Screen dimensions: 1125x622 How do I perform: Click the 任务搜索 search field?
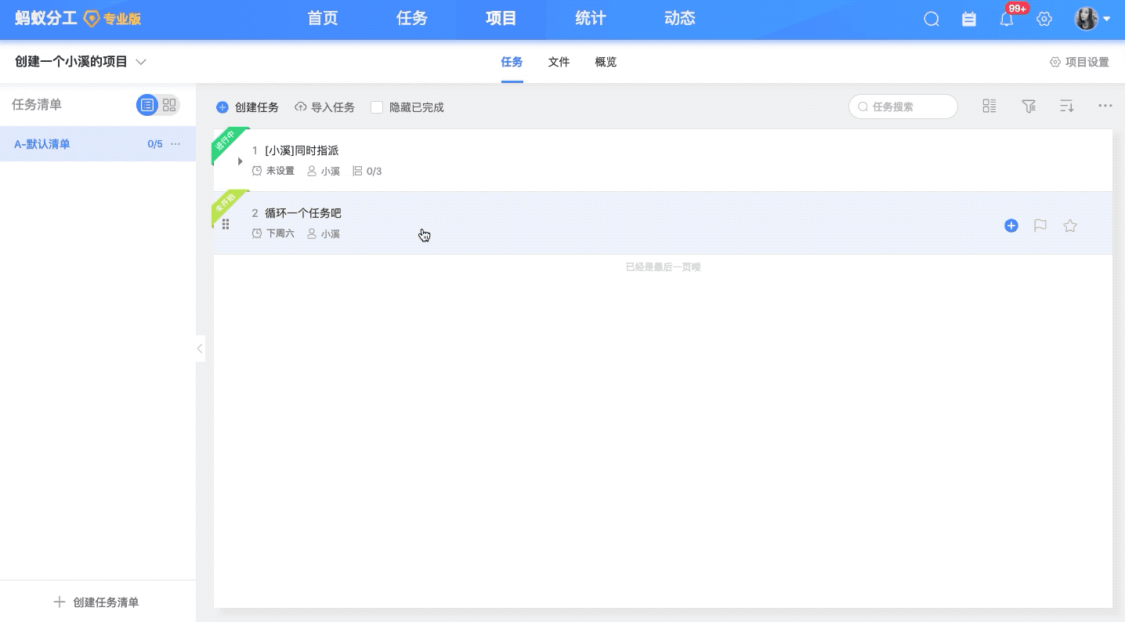[x=903, y=106]
